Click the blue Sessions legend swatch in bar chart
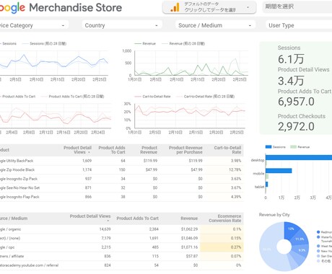This screenshot has height=274, width=332. tap(268, 147)
